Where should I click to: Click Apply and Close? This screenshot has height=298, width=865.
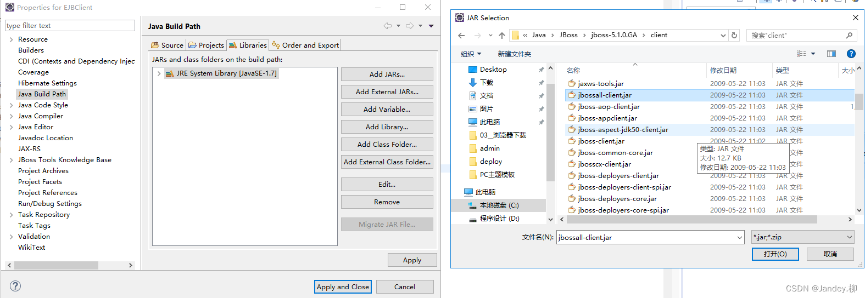point(343,286)
